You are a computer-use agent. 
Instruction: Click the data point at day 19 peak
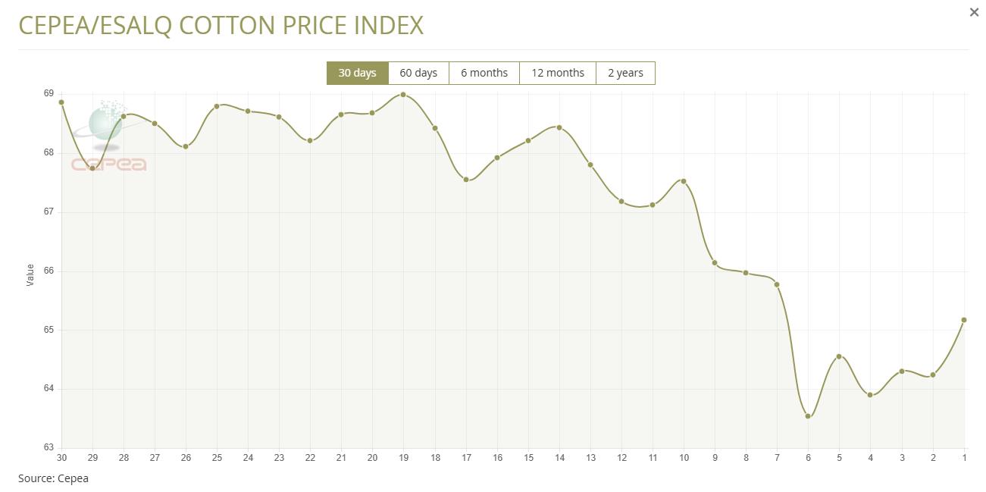click(403, 95)
